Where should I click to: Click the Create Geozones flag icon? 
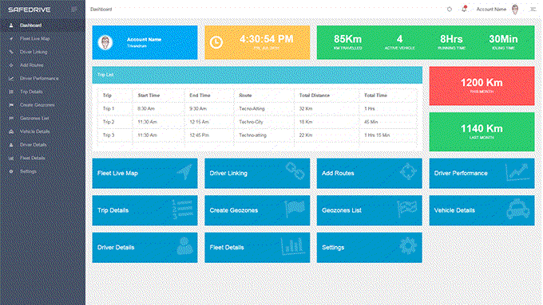[295, 209]
